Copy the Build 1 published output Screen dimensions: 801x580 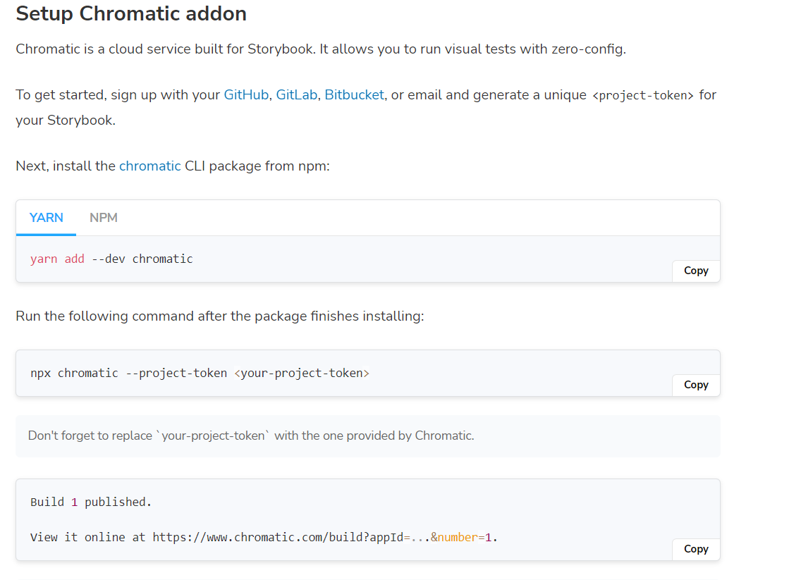695,549
